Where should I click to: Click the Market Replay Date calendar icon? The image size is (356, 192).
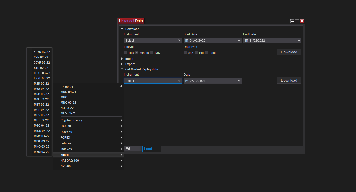pyautogui.click(x=187, y=81)
